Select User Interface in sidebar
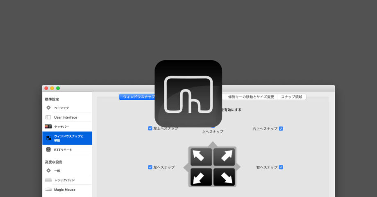 coord(66,117)
